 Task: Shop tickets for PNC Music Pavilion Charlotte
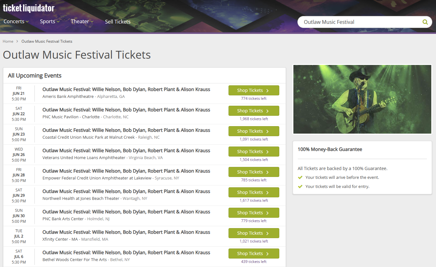(x=254, y=111)
